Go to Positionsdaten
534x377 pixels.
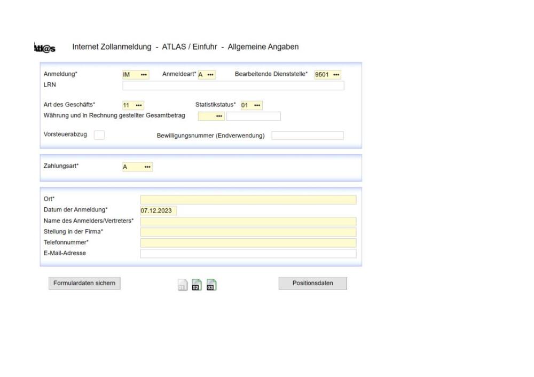(312, 283)
